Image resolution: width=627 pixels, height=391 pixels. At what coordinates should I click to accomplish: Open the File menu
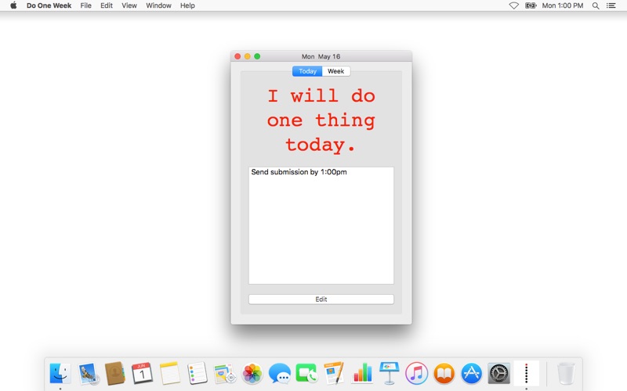(85, 5)
